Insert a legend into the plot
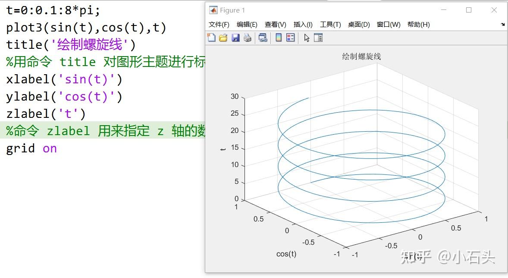 coord(290,38)
